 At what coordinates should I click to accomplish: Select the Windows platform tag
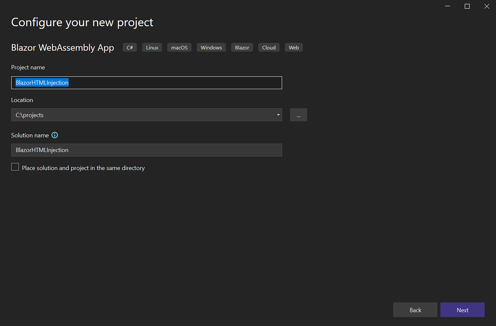tap(211, 47)
